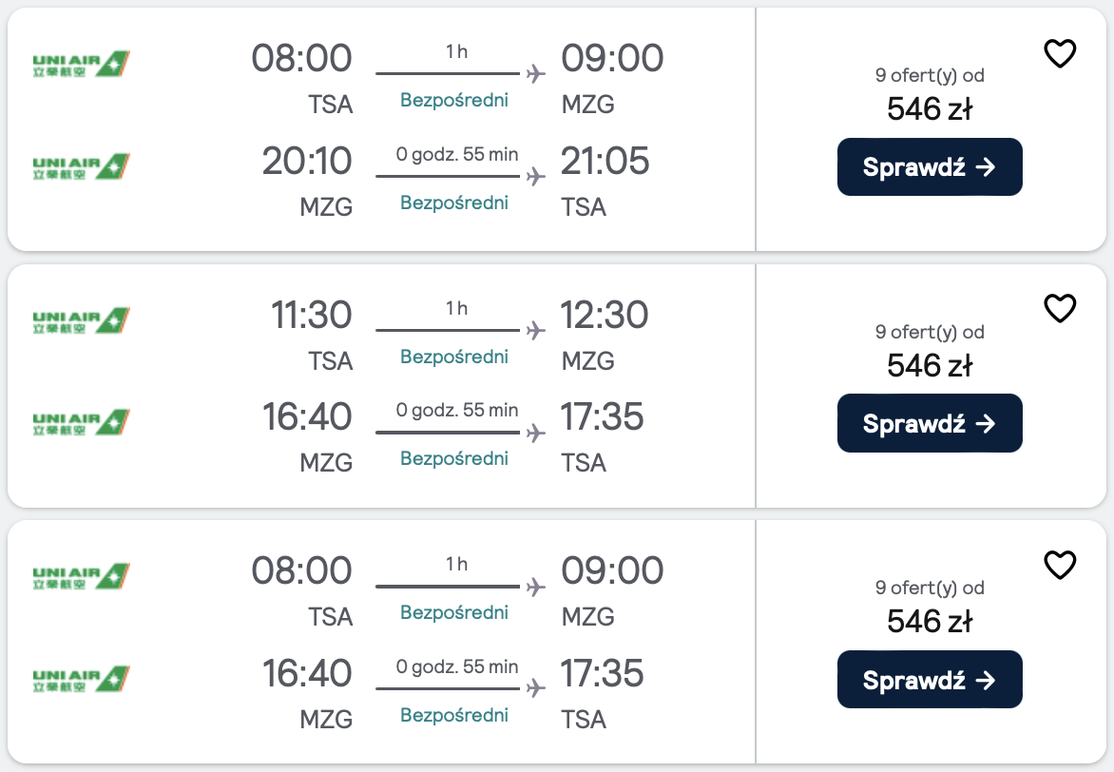Click the plane icon on the 20:10–21:05 route
The width and height of the screenshot is (1114, 772).
536,177
